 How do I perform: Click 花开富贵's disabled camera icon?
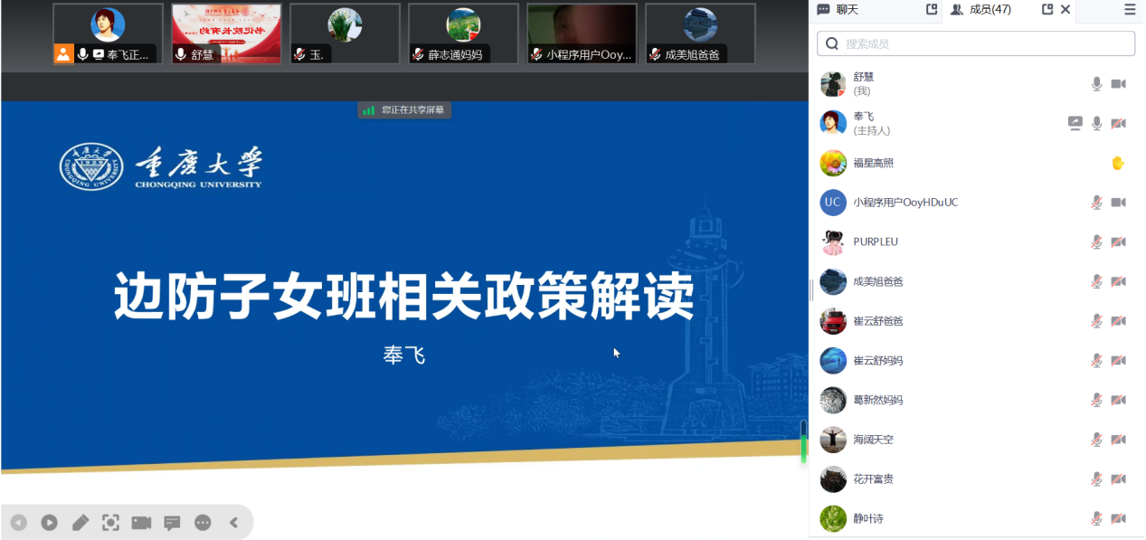tap(1118, 478)
